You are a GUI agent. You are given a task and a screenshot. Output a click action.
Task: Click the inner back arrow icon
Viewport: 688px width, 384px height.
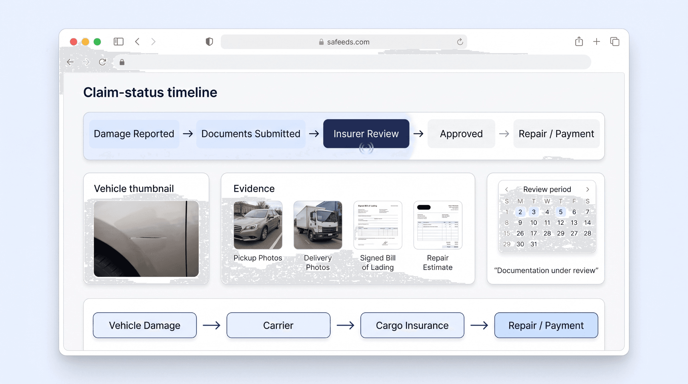coord(70,62)
